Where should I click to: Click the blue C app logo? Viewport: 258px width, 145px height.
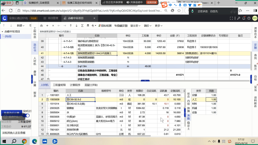tap(5, 18)
